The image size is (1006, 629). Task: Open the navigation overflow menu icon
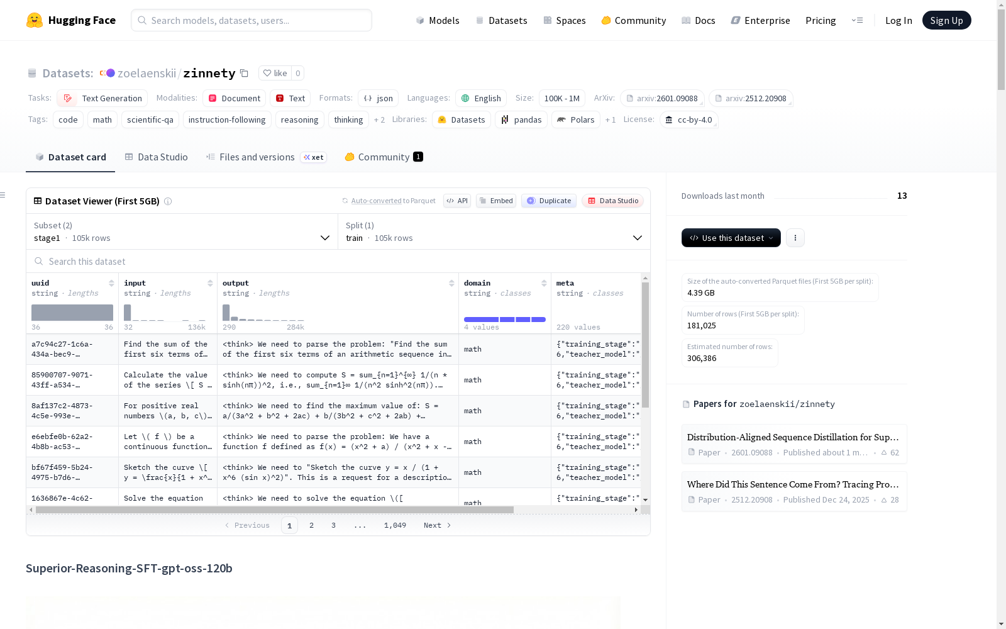pos(857,20)
